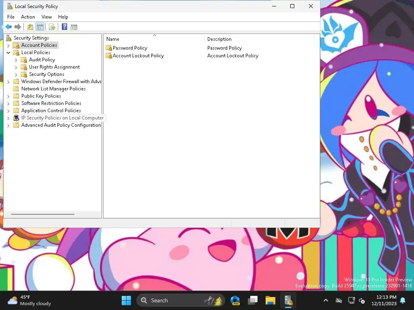Screen dimensions: 414x310
Task: Click the tree pane horizontal scrollbar
Action: pyautogui.click(x=42, y=214)
